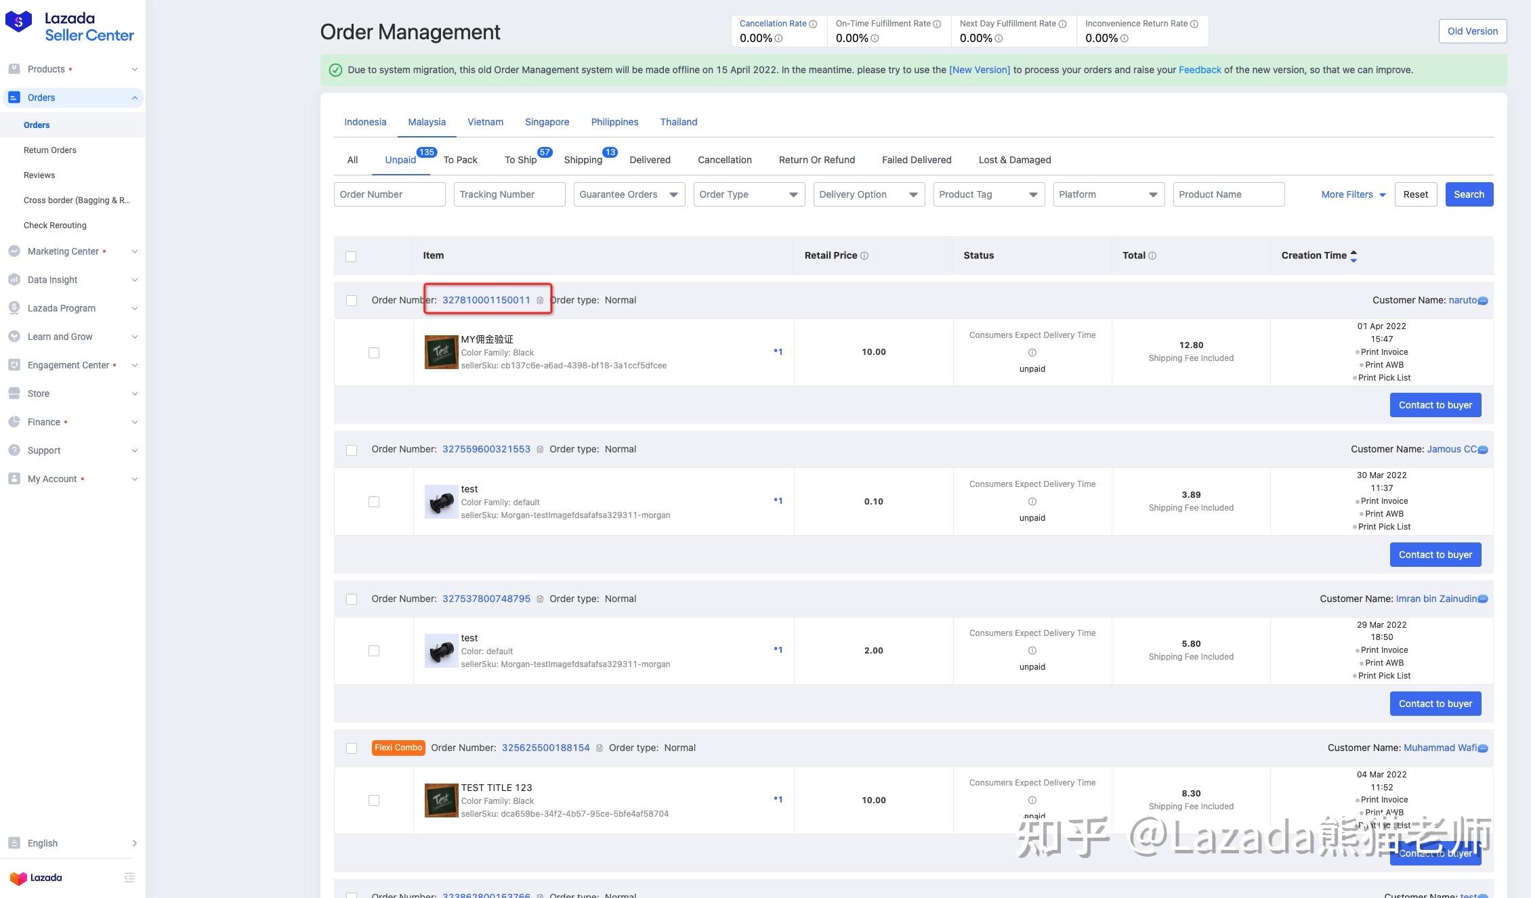Screen dimensions: 1531x898
Task: Check the box for order 327559600321553
Action: [351, 450]
